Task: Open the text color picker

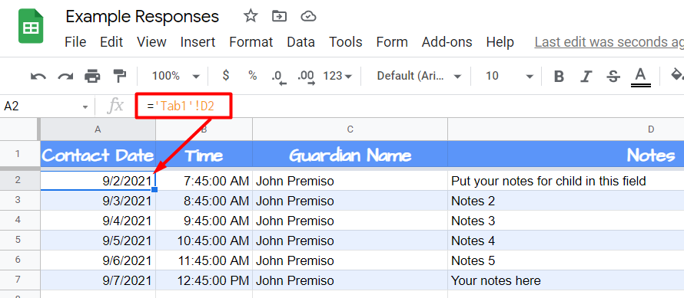Action: (640, 77)
